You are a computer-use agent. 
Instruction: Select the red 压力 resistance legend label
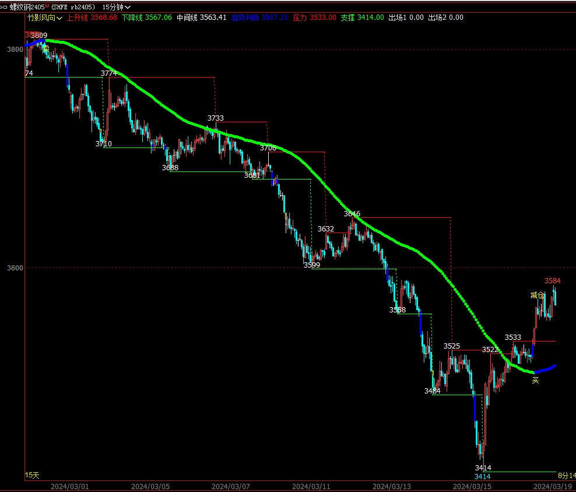click(x=299, y=17)
